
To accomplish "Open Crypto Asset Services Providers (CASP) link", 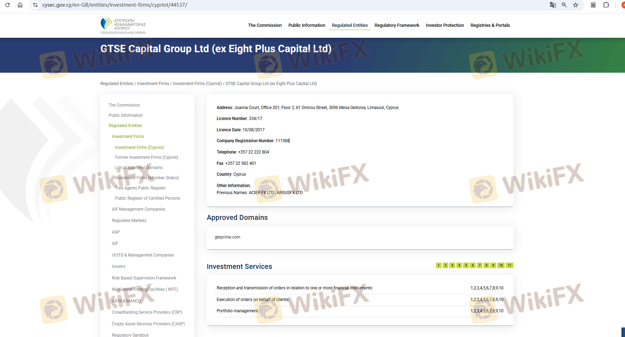I will click(x=148, y=324).
